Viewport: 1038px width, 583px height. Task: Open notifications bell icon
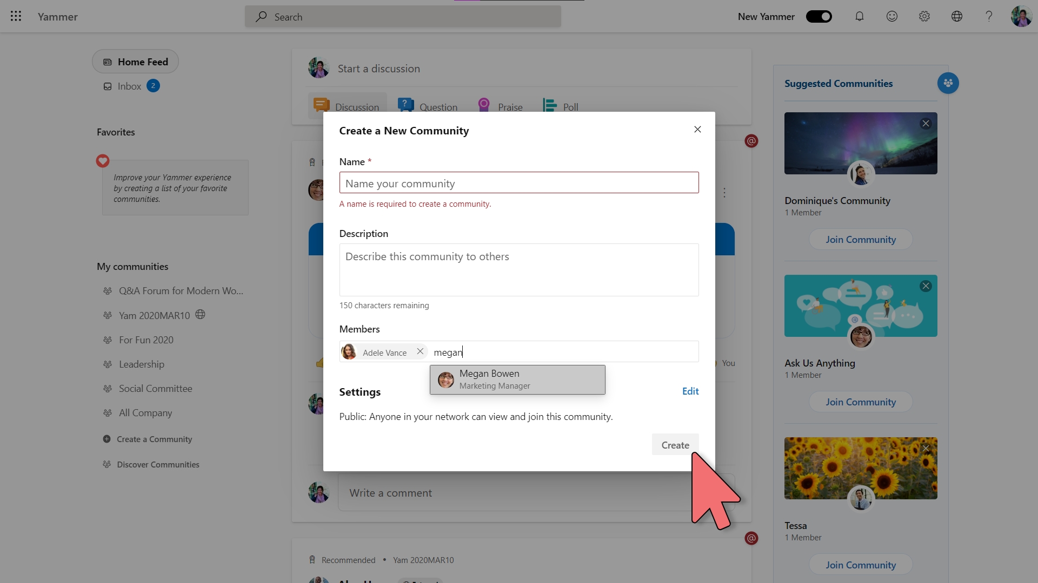(859, 16)
